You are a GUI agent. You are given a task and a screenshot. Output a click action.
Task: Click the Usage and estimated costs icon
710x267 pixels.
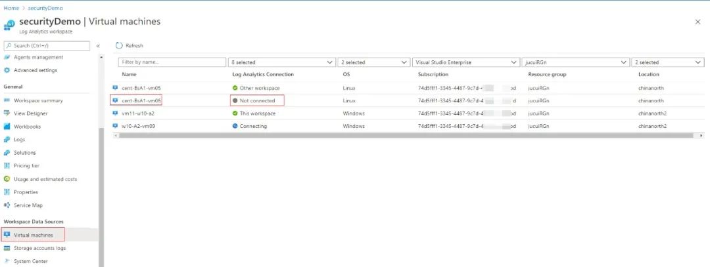pos(7,179)
